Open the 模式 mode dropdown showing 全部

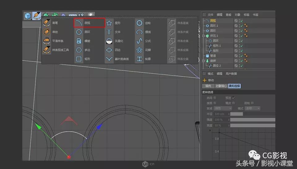[252, 108]
